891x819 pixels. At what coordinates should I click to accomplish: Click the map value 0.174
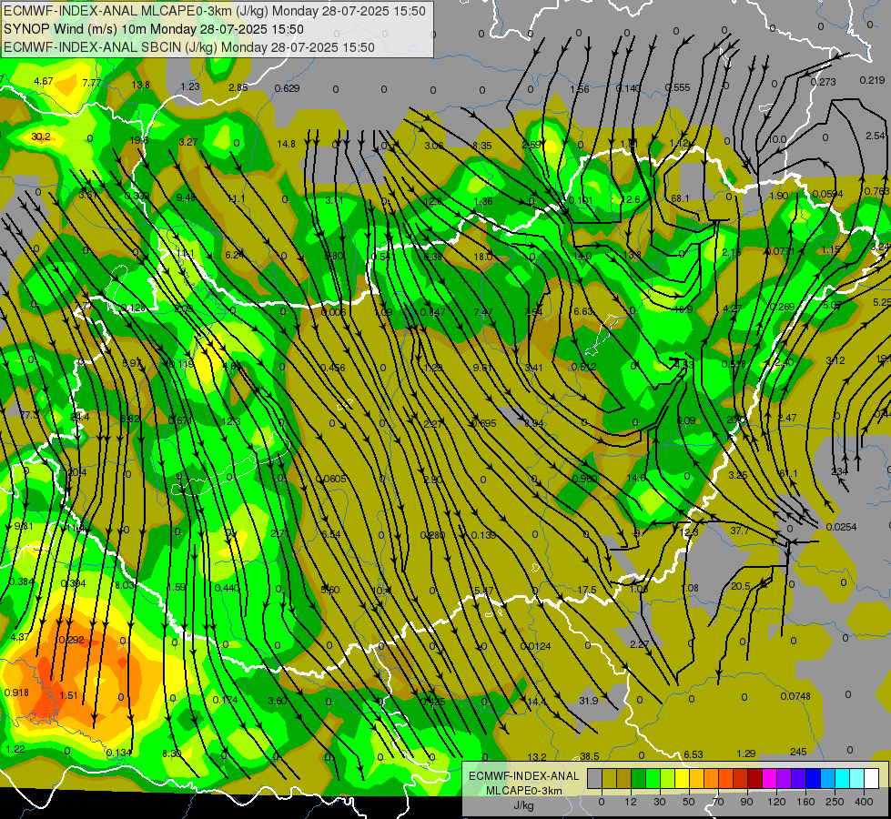(x=225, y=700)
